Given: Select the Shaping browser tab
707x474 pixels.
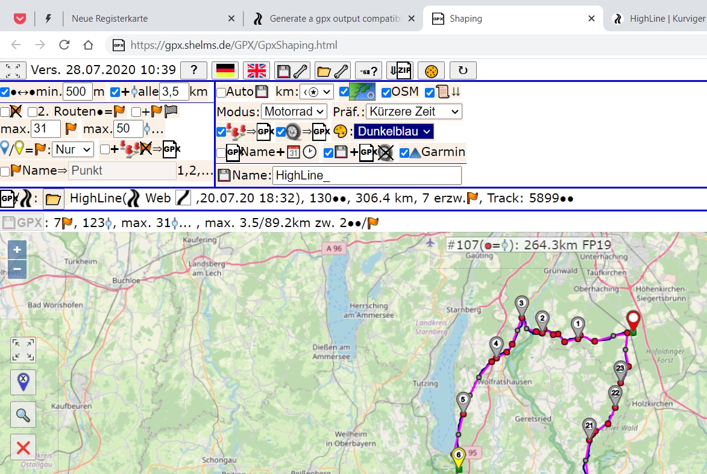Looking at the screenshot, I should pos(513,19).
